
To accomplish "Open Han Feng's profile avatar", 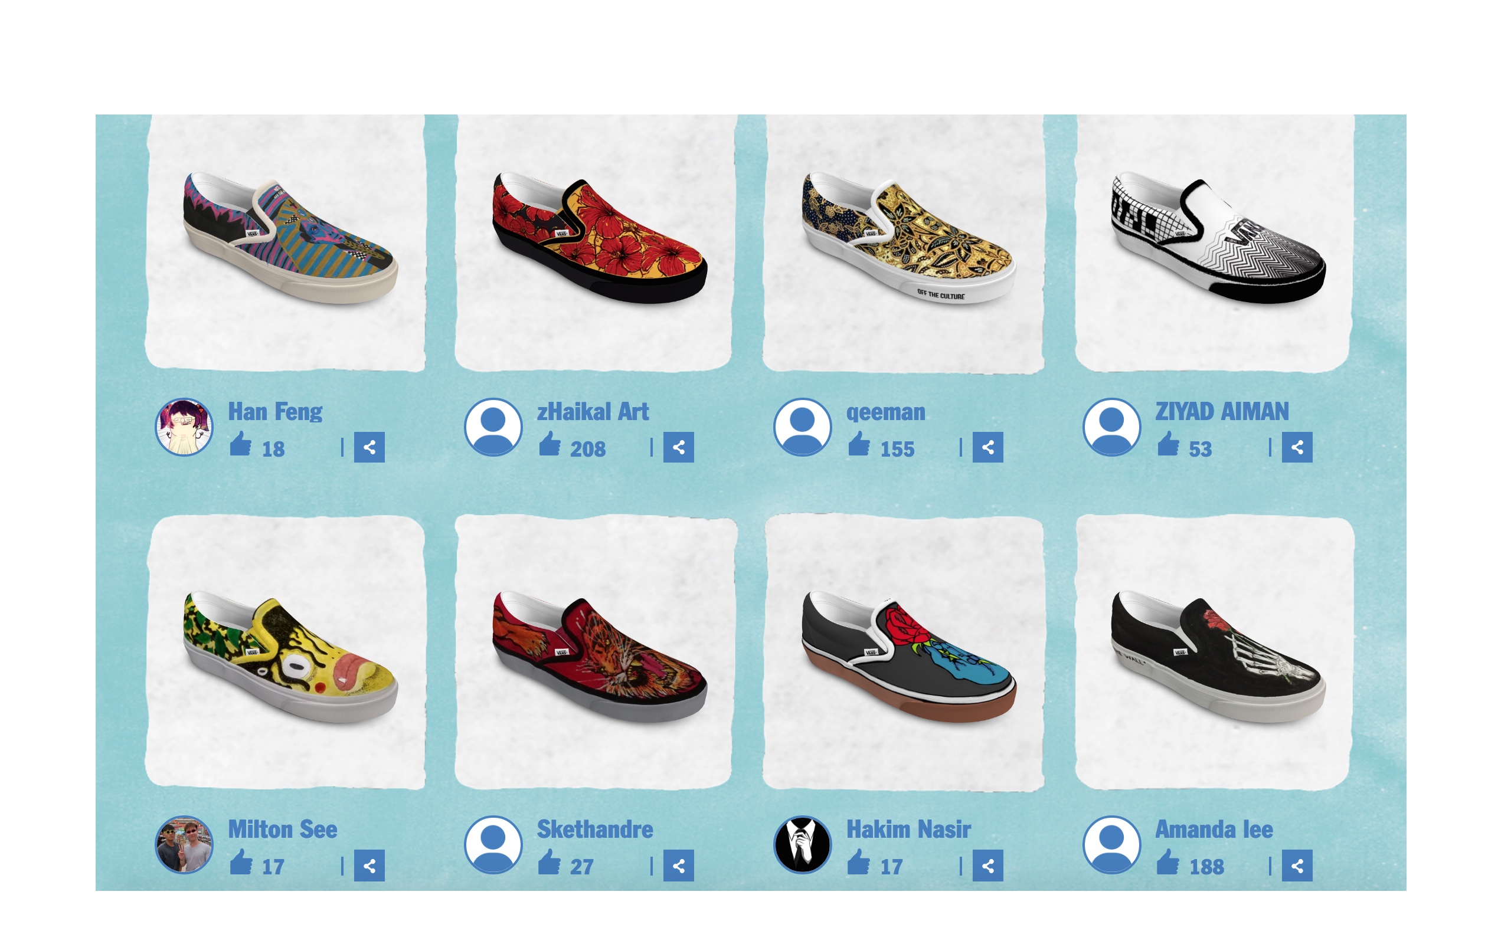I will [184, 427].
